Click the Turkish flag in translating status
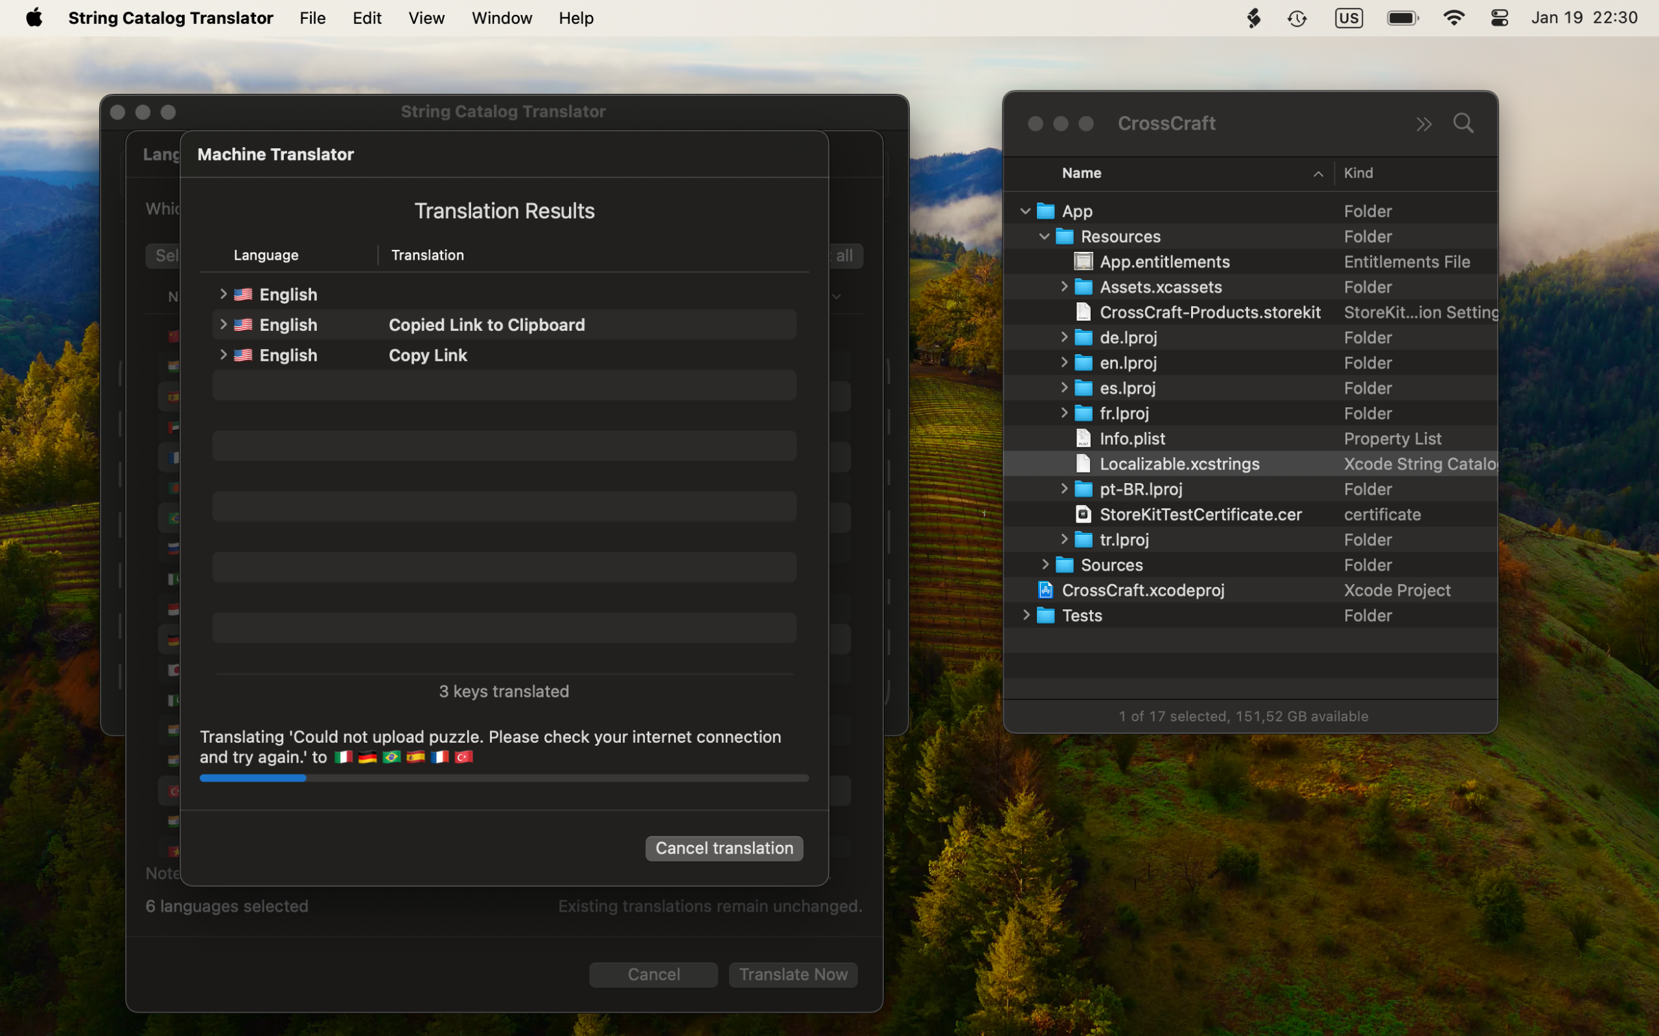1659x1036 pixels. point(464,757)
